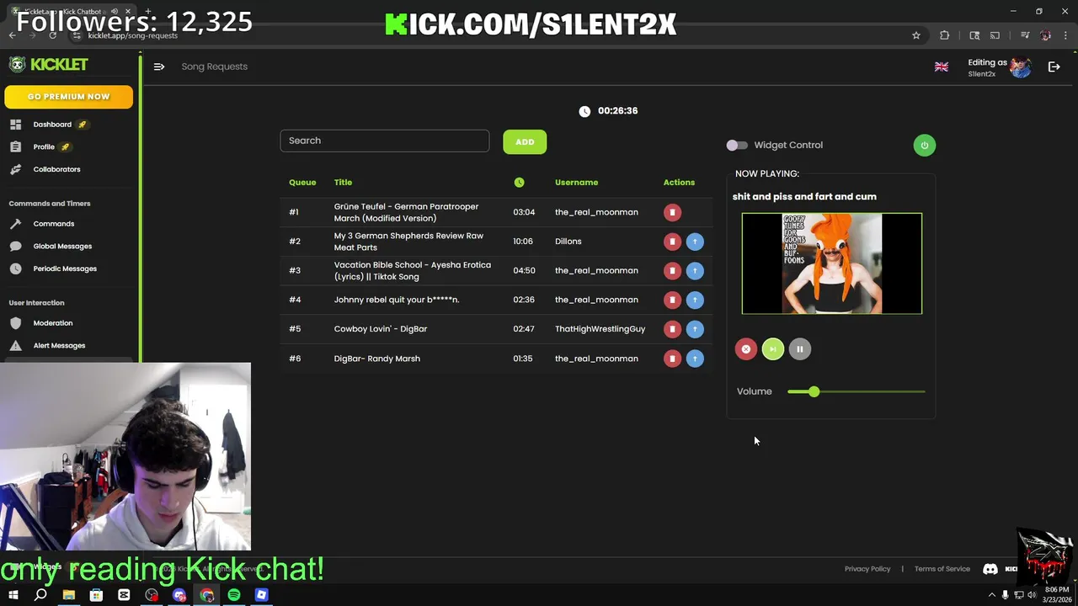Click the clock icon in table header
This screenshot has width=1078, height=606.
519,183
